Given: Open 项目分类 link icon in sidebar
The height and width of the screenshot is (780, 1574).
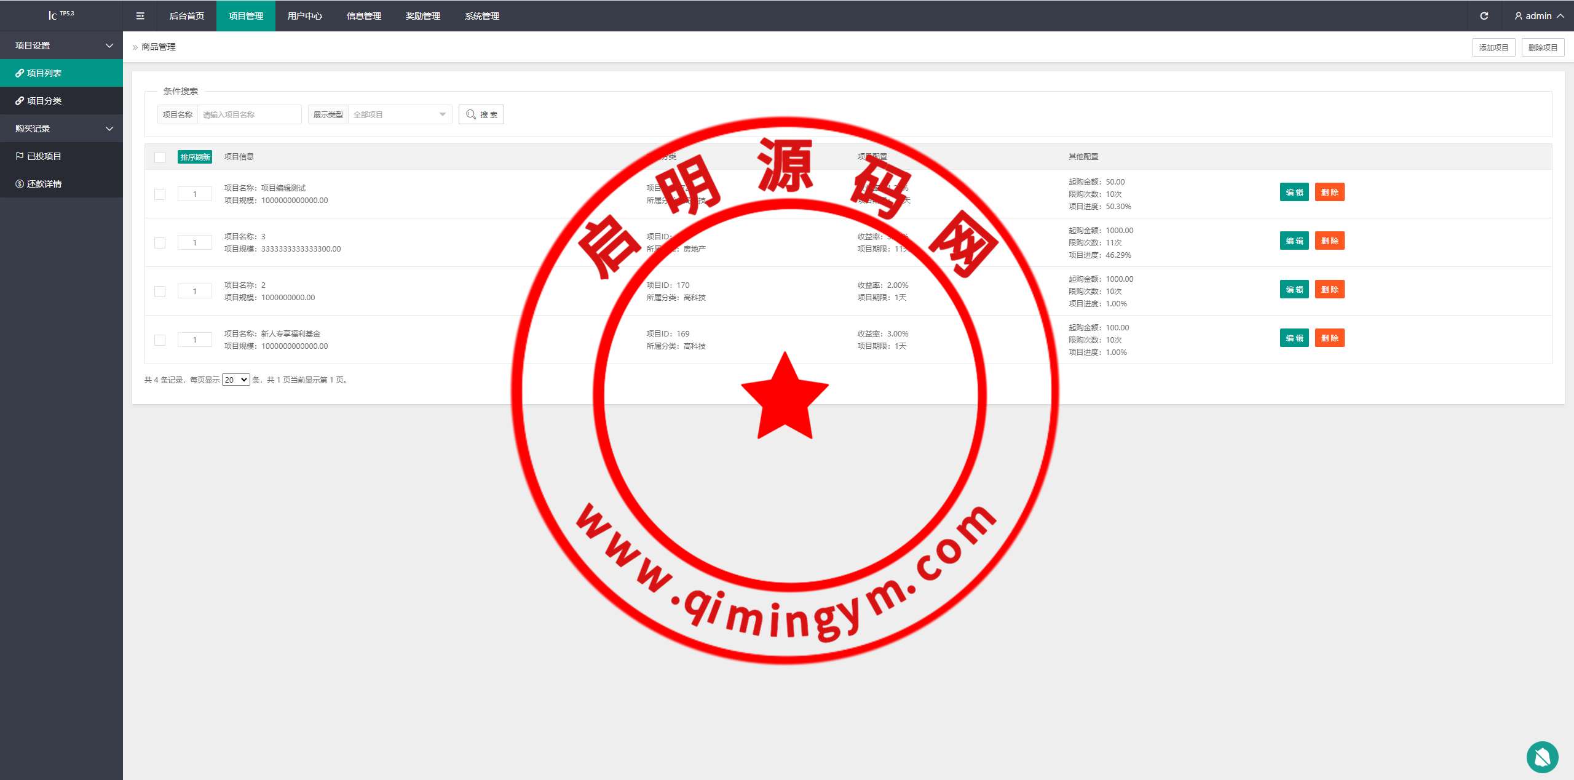Looking at the screenshot, I should click(20, 101).
